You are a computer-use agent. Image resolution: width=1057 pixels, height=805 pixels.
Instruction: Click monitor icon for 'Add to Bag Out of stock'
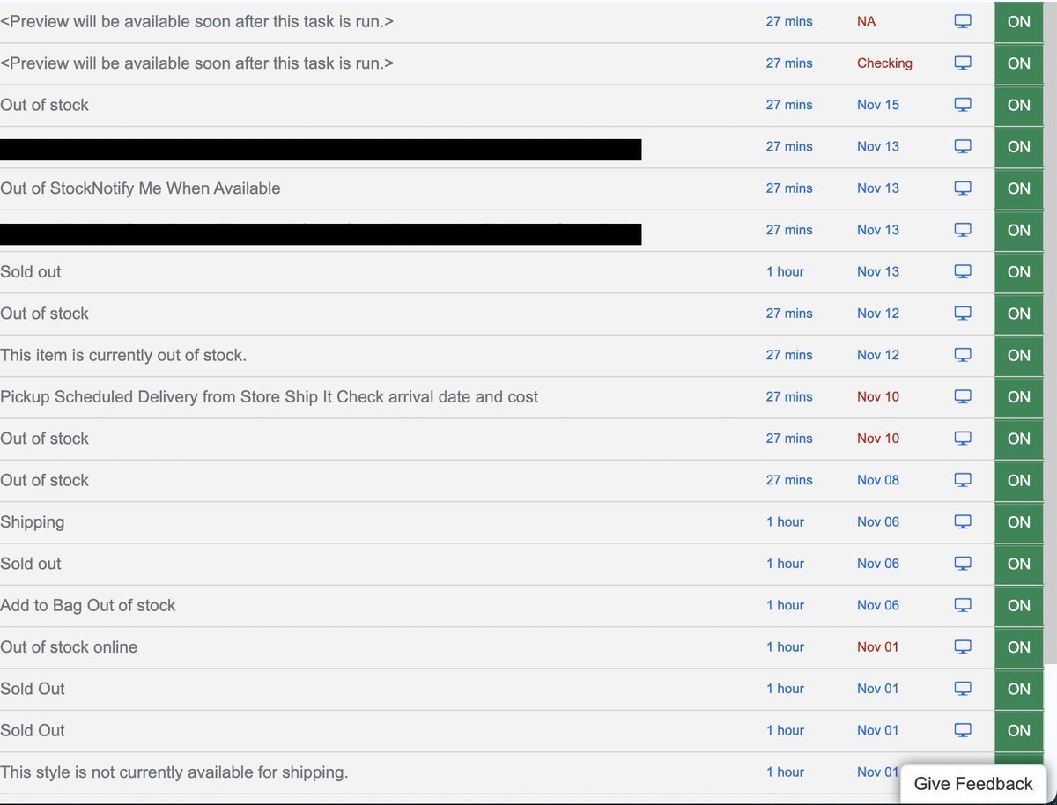(x=963, y=605)
